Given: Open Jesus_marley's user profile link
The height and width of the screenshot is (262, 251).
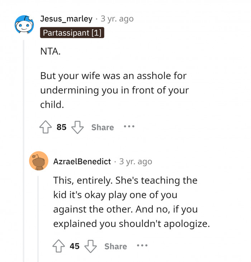Looking at the screenshot, I should (66, 19).
